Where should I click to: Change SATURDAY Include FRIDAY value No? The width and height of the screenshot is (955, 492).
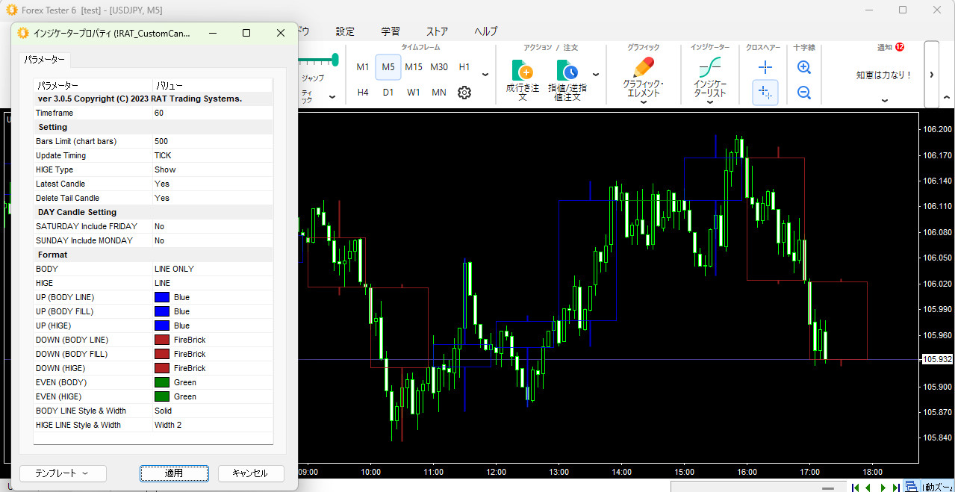pos(212,226)
